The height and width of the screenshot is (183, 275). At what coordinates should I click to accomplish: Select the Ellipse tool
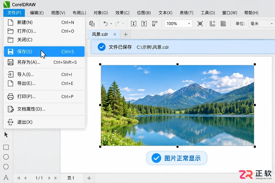coord(6,157)
